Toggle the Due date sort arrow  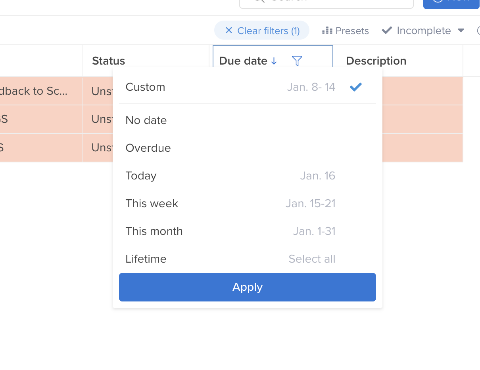click(x=274, y=61)
